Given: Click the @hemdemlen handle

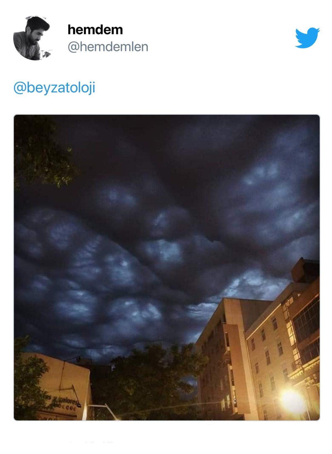Looking at the screenshot, I should pyautogui.click(x=108, y=47).
